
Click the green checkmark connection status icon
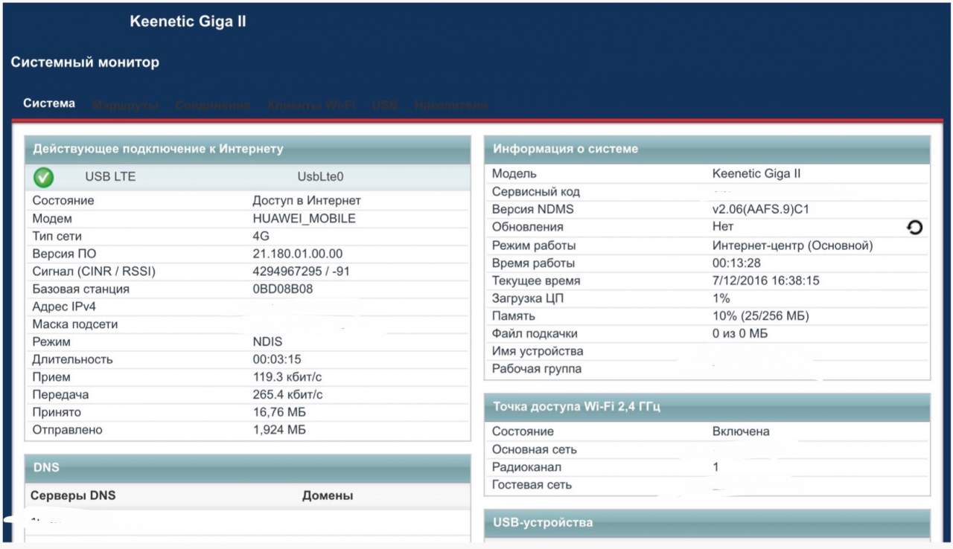click(x=44, y=177)
